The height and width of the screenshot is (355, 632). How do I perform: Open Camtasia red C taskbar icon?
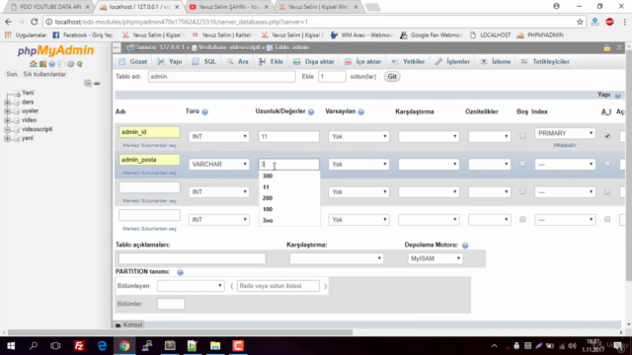238,346
